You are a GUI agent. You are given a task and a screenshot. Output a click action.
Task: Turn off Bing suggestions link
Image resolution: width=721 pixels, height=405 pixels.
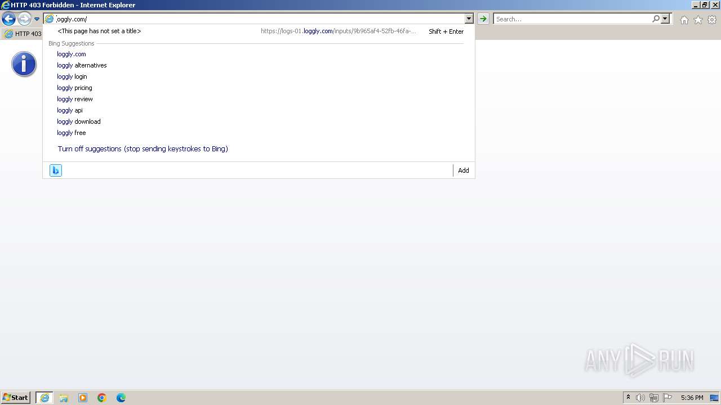143,149
